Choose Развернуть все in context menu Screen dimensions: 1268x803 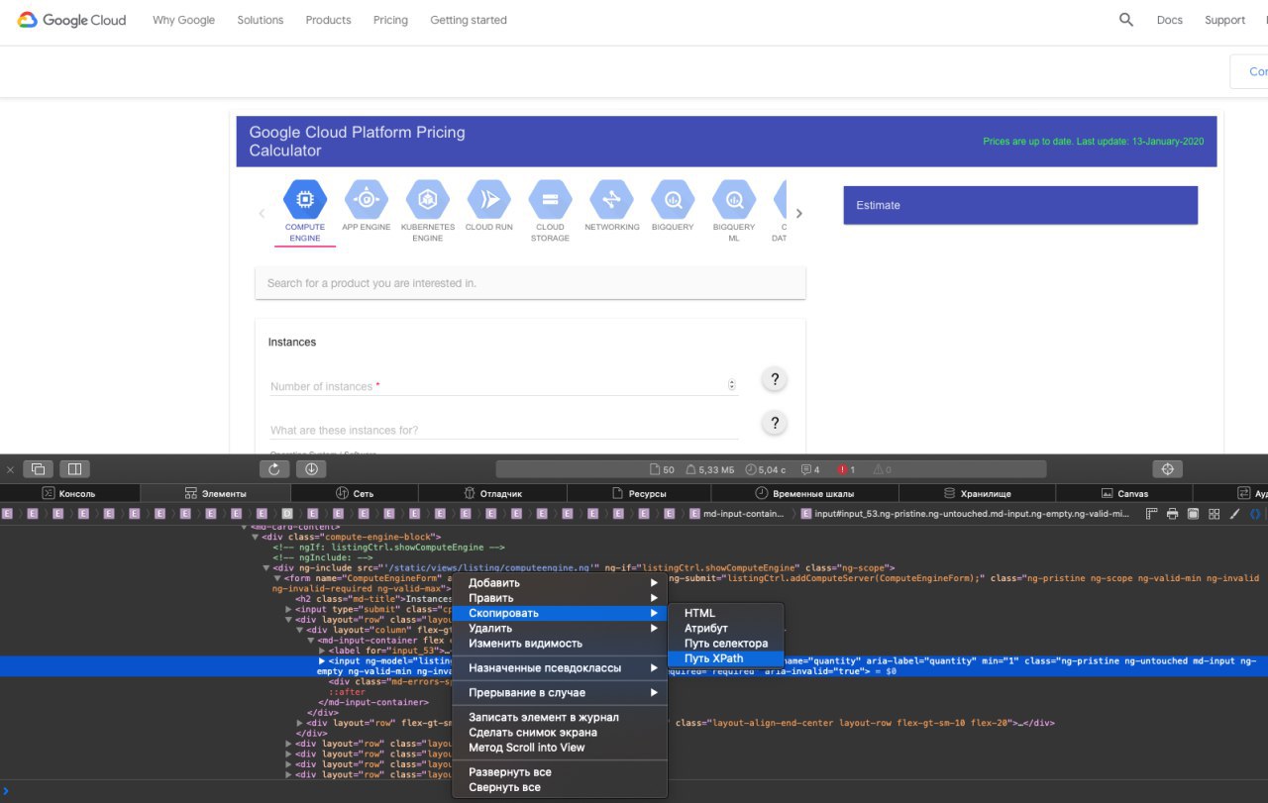pos(560,772)
